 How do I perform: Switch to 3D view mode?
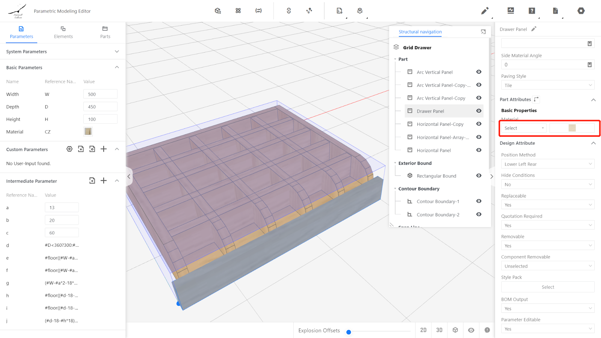coord(439,330)
